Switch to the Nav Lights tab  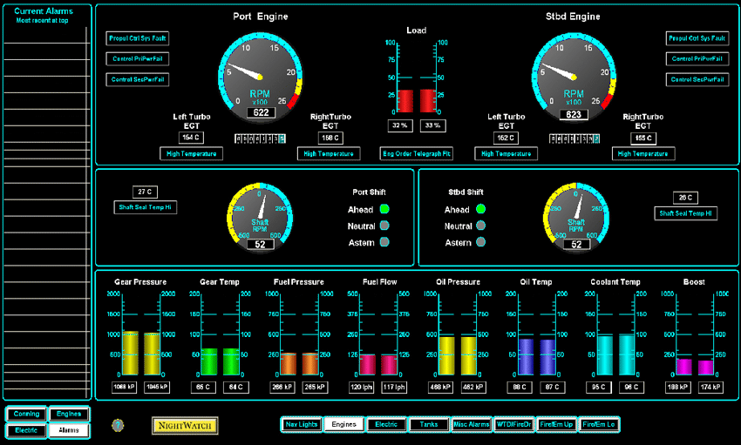click(x=300, y=424)
